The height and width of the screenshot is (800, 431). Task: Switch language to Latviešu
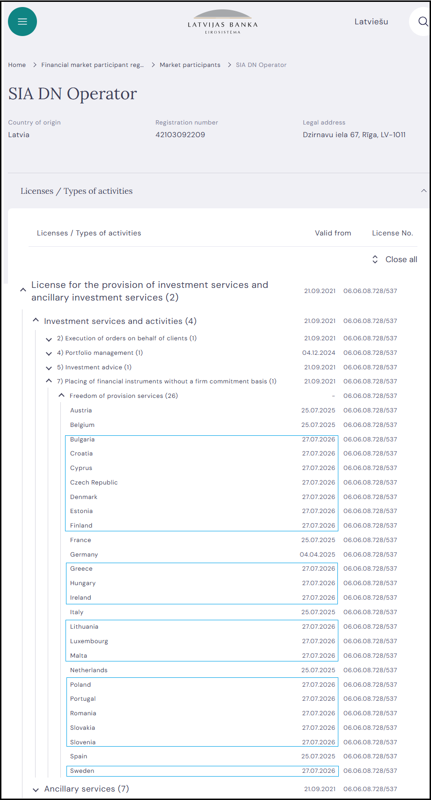click(x=371, y=22)
